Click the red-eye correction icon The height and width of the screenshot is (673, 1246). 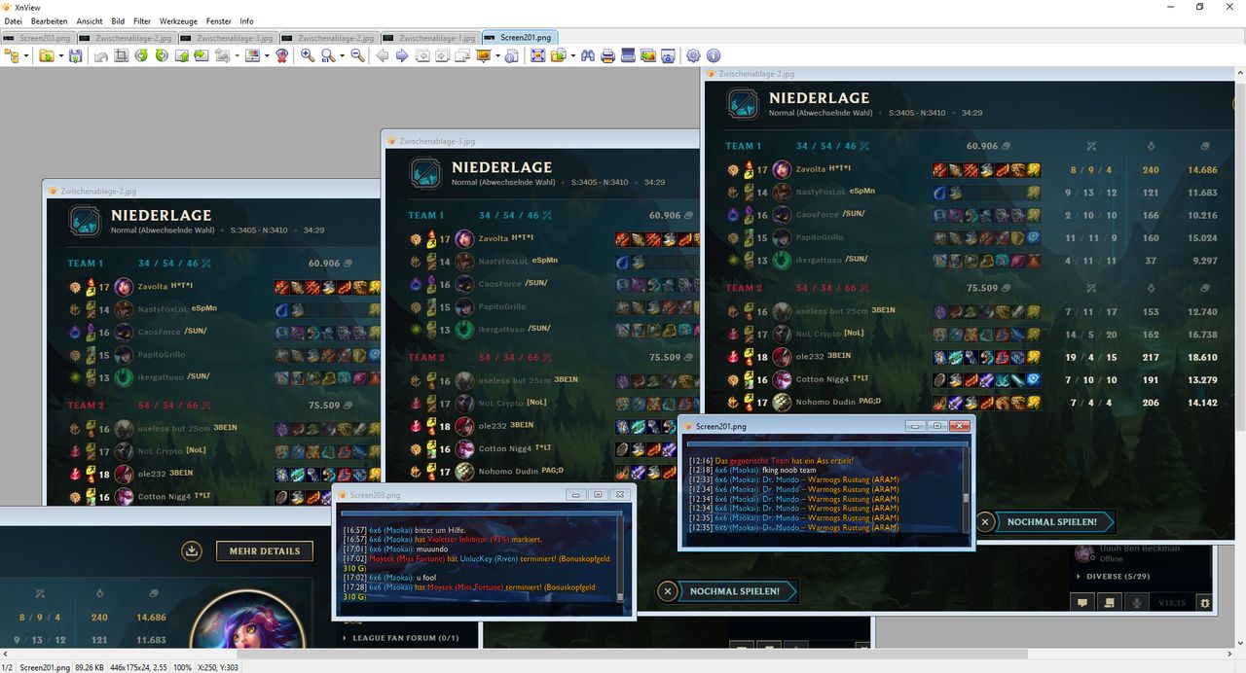[282, 56]
